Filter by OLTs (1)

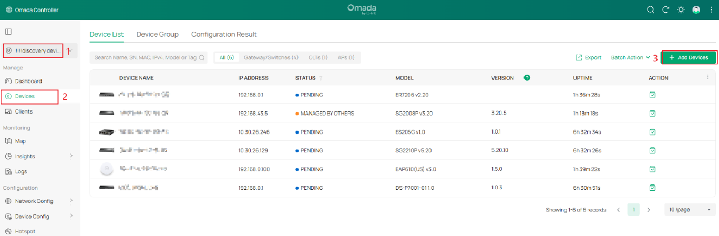pos(318,57)
